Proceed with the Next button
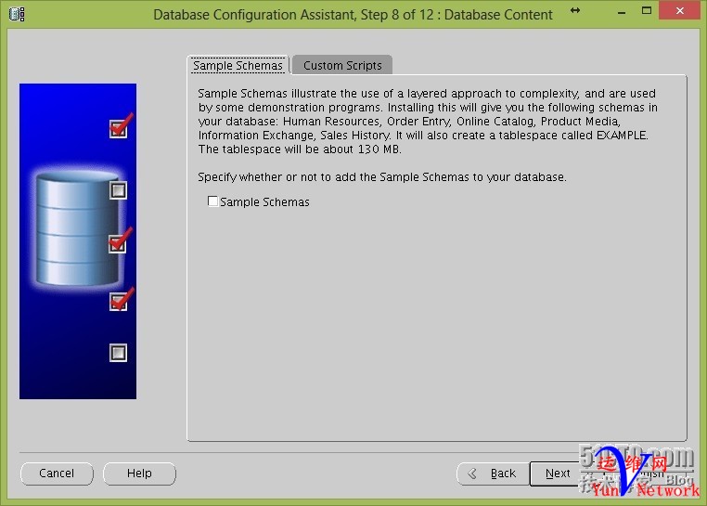This screenshot has height=506, width=707. tap(558, 474)
